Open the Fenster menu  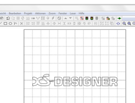pyautogui.click(x=63, y=13)
